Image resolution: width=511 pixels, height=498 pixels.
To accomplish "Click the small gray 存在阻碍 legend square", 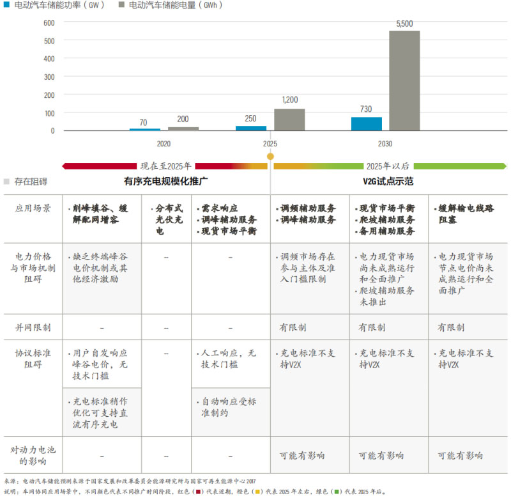I will pyautogui.click(x=6, y=182).
